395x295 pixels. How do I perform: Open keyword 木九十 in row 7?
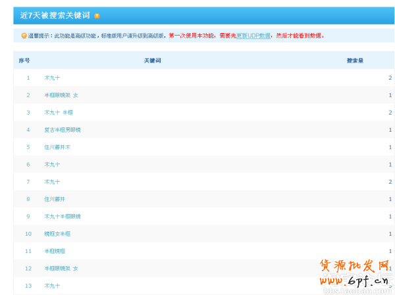point(52,182)
